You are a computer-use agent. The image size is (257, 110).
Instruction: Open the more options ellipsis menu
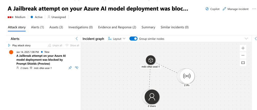coord(254,9)
